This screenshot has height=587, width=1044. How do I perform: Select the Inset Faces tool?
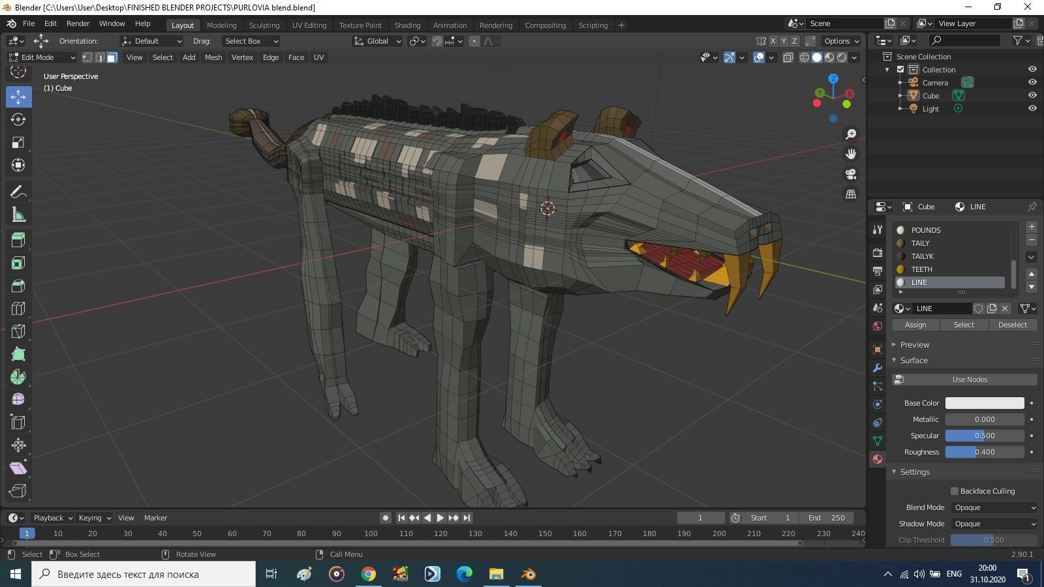pos(18,263)
